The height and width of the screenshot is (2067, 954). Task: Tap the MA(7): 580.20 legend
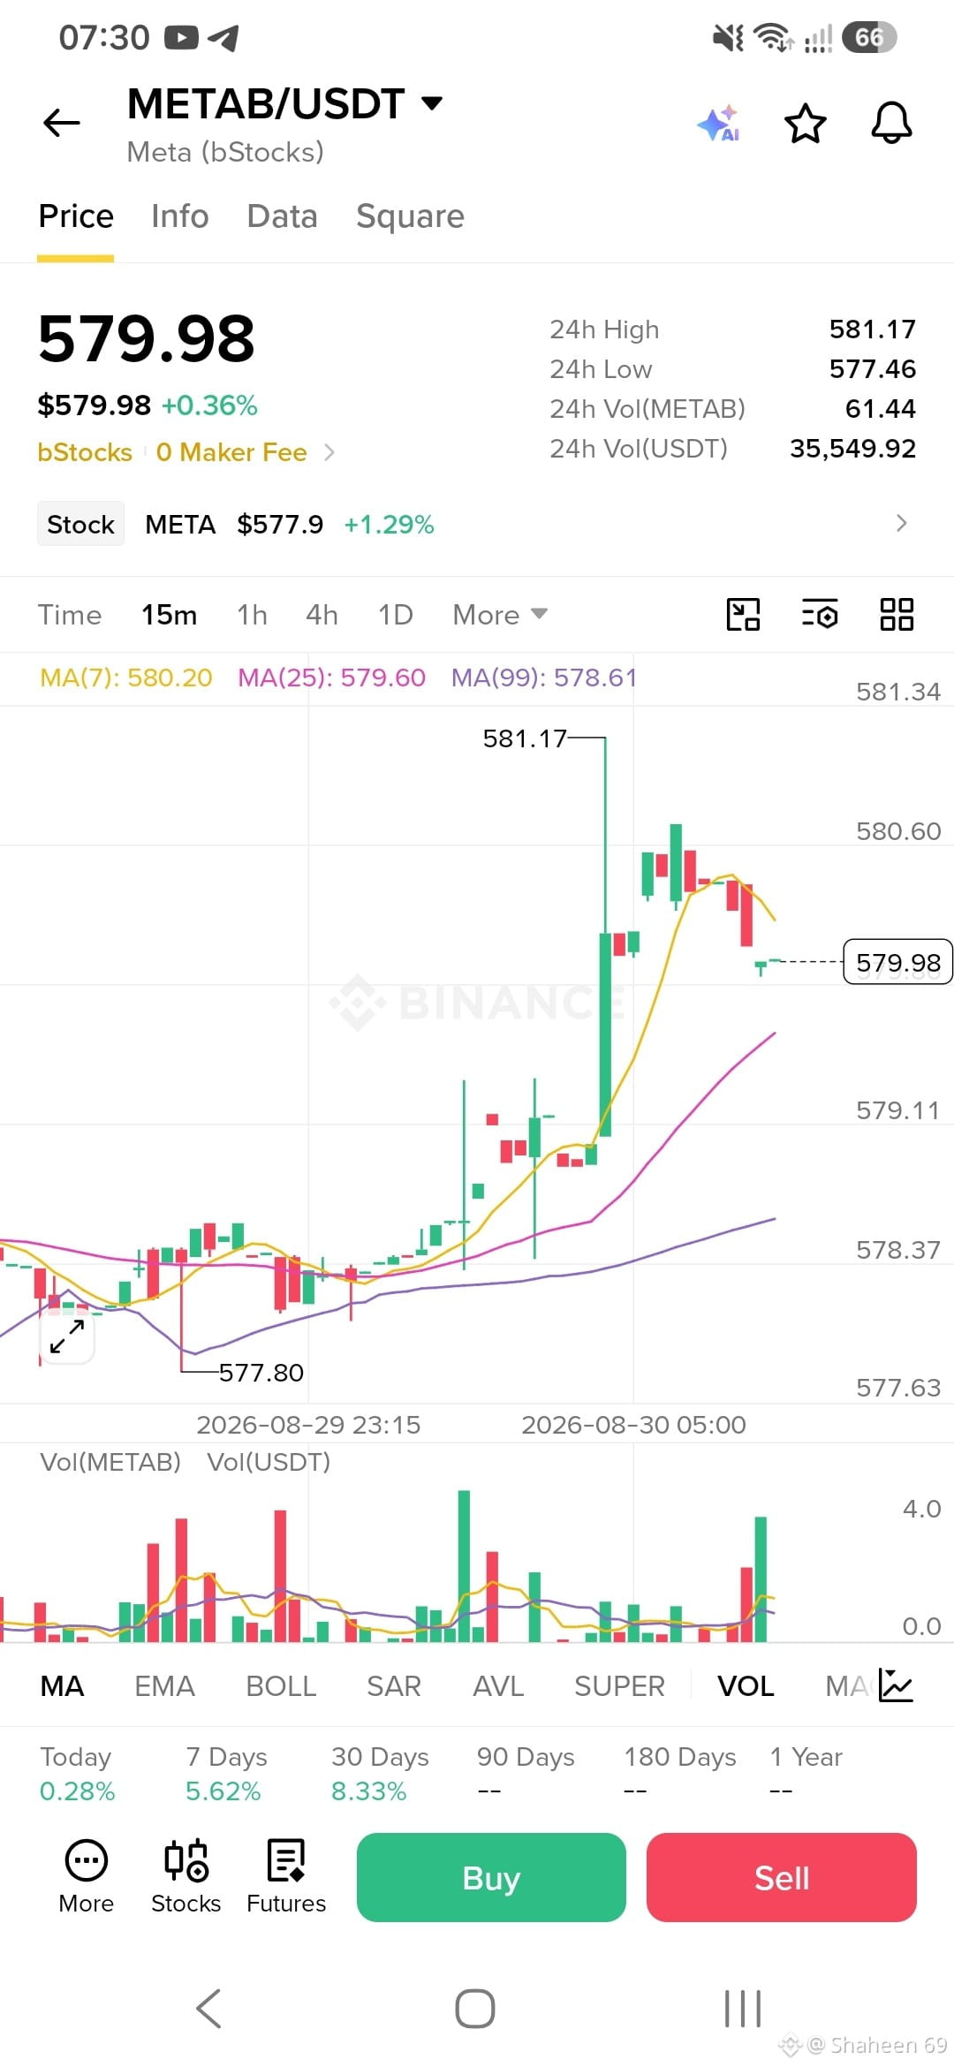pos(126,678)
